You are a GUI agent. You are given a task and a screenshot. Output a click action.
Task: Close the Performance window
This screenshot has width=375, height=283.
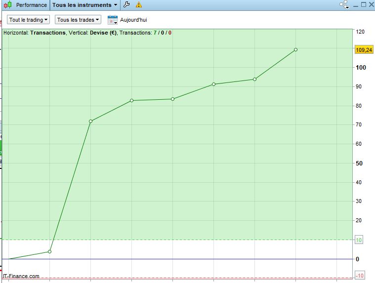pyautogui.click(x=372, y=4)
